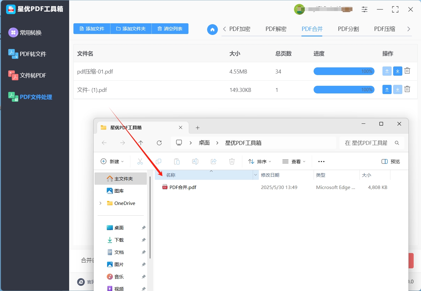The width and height of the screenshot is (421, 291).
Task: Switch to the PDF分割 tab
Action: click(348, 29)
